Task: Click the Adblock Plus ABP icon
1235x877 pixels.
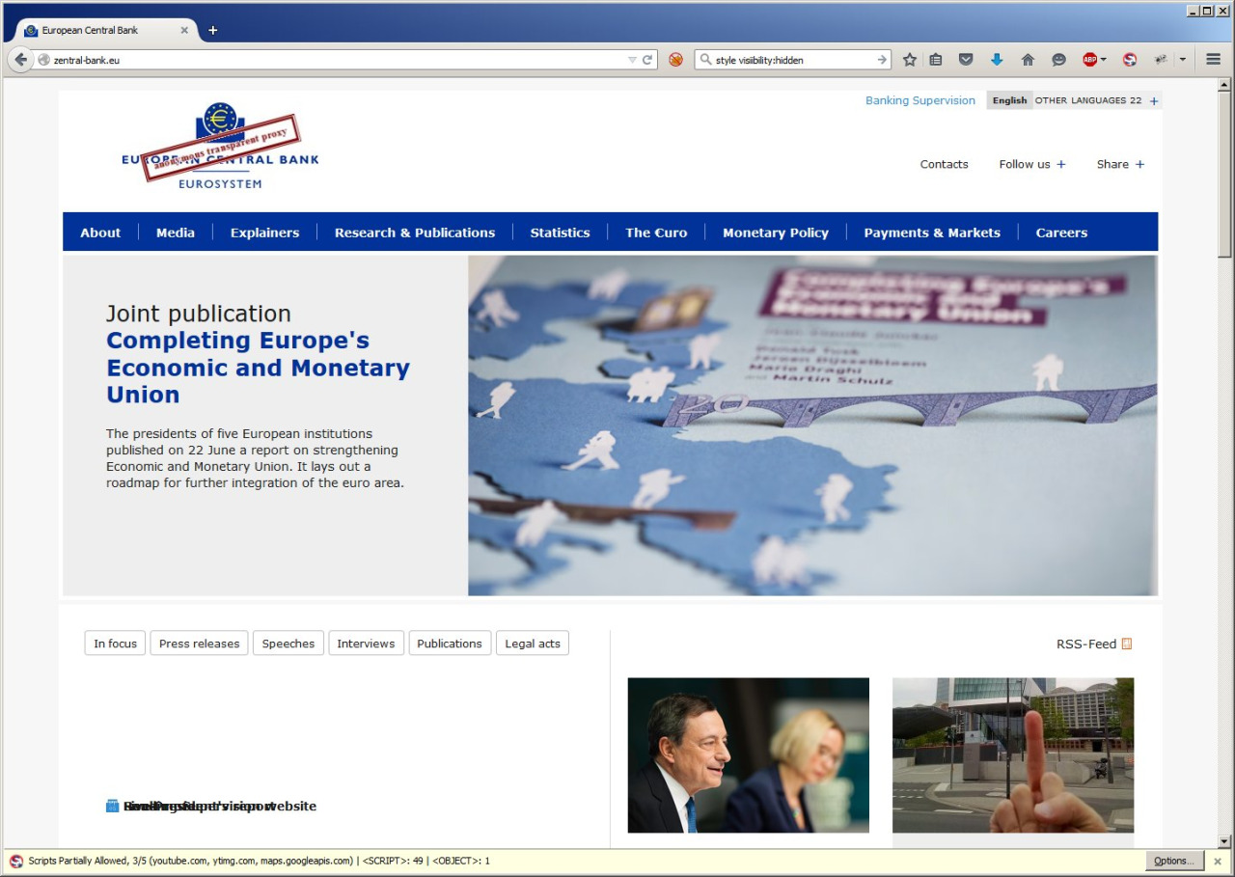Action: click(x=1089, y=60)
